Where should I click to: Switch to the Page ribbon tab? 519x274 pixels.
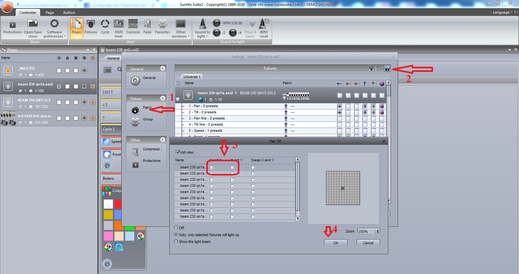point(50,13)
